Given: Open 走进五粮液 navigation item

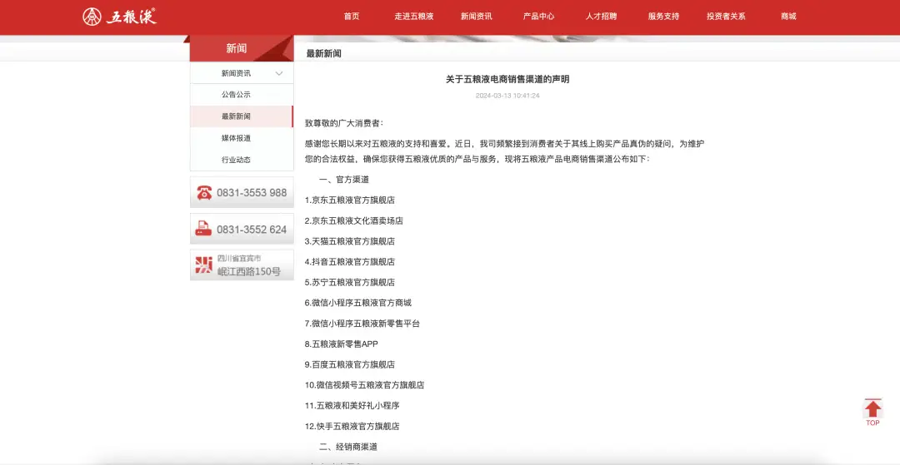Looking at the screenshot, I should point(414,17).
